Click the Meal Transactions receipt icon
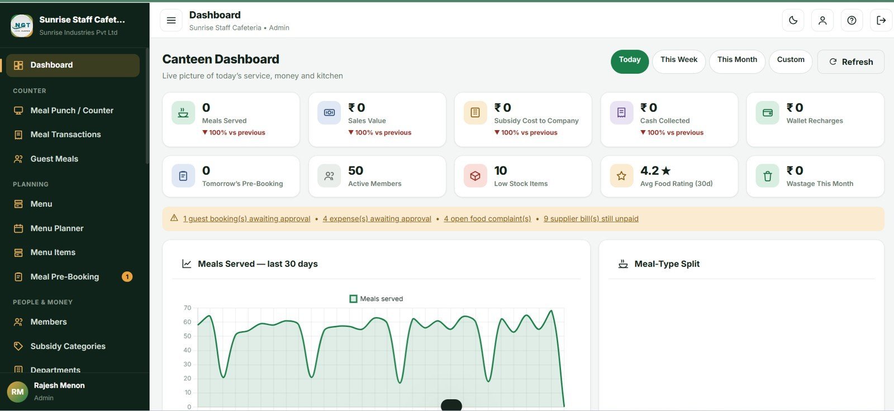 point(18,135)
